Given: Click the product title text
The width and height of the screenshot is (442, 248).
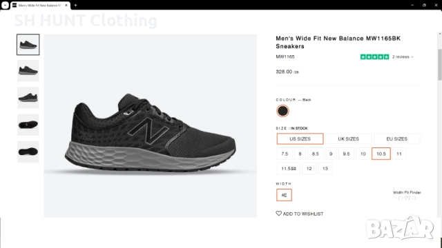Looking at the screenshot, I should coord(338,42).
